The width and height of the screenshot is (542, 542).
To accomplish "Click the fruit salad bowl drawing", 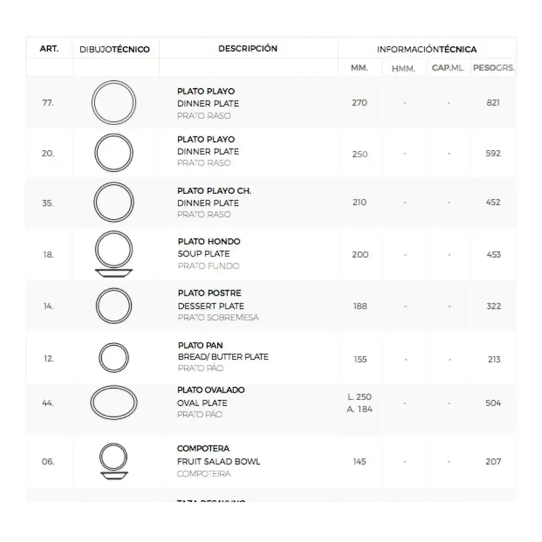I will [114, 461].
